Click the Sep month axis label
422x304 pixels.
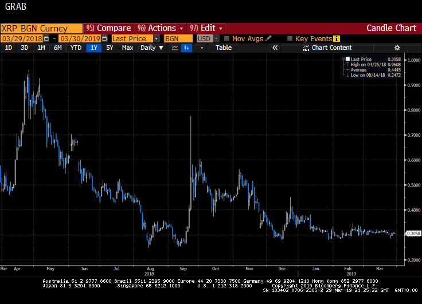(183, 269)
